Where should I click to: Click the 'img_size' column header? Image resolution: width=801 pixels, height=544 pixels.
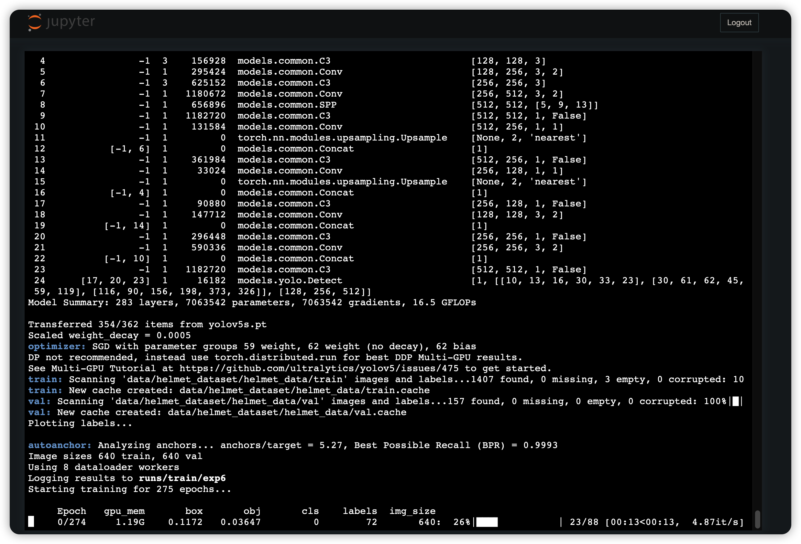tap(412, 511)
